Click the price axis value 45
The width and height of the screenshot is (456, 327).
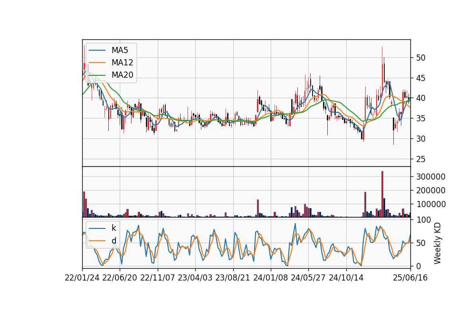coord(421,78)
